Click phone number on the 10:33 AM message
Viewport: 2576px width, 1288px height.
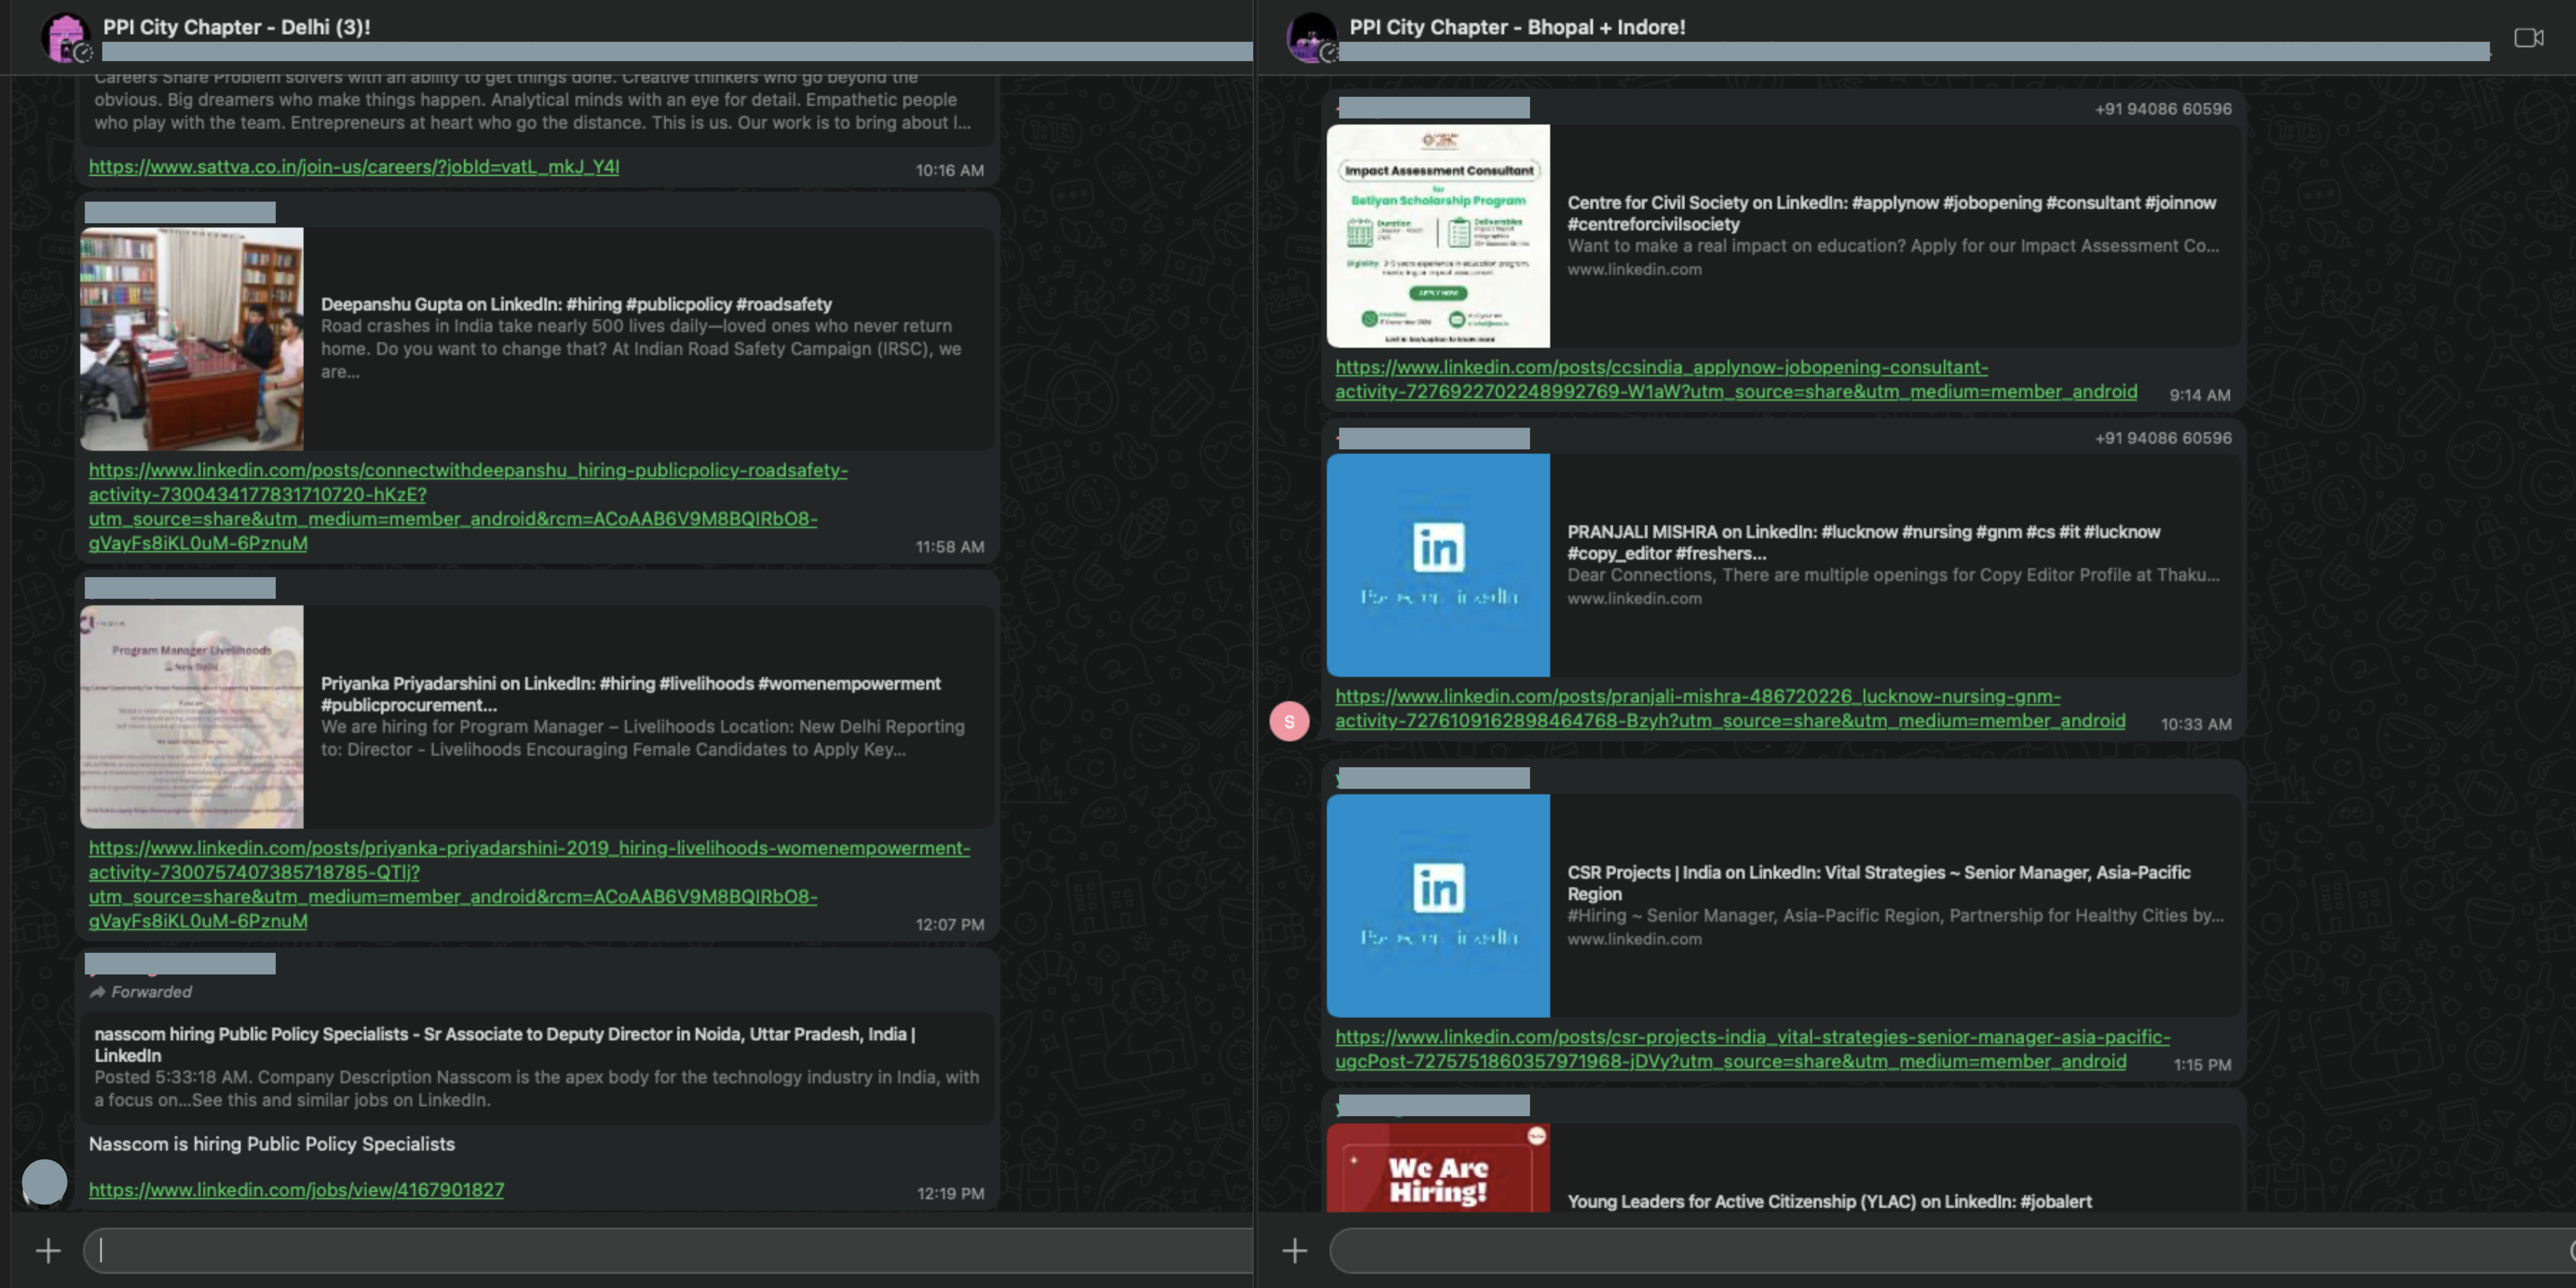tap(2163, 438)
